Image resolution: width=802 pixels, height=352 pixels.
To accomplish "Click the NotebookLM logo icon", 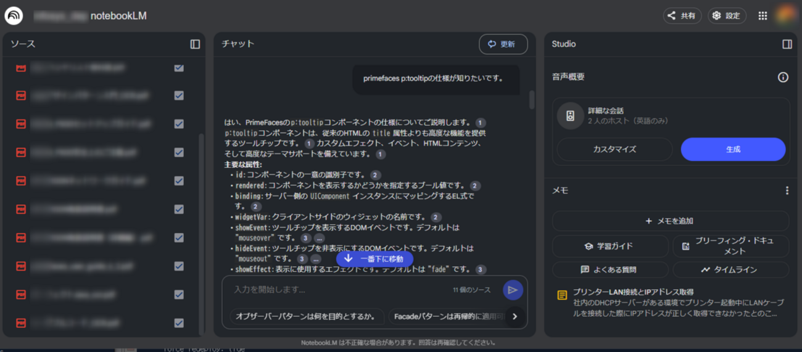I will click(14, 16).
